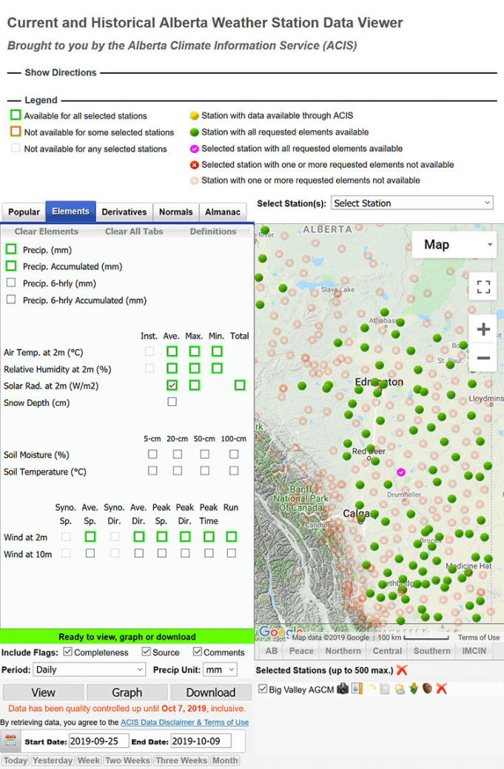Check Soil Moisture 5-cm box
The width and height of the screenshot is (504, 769).
point(152,454)
